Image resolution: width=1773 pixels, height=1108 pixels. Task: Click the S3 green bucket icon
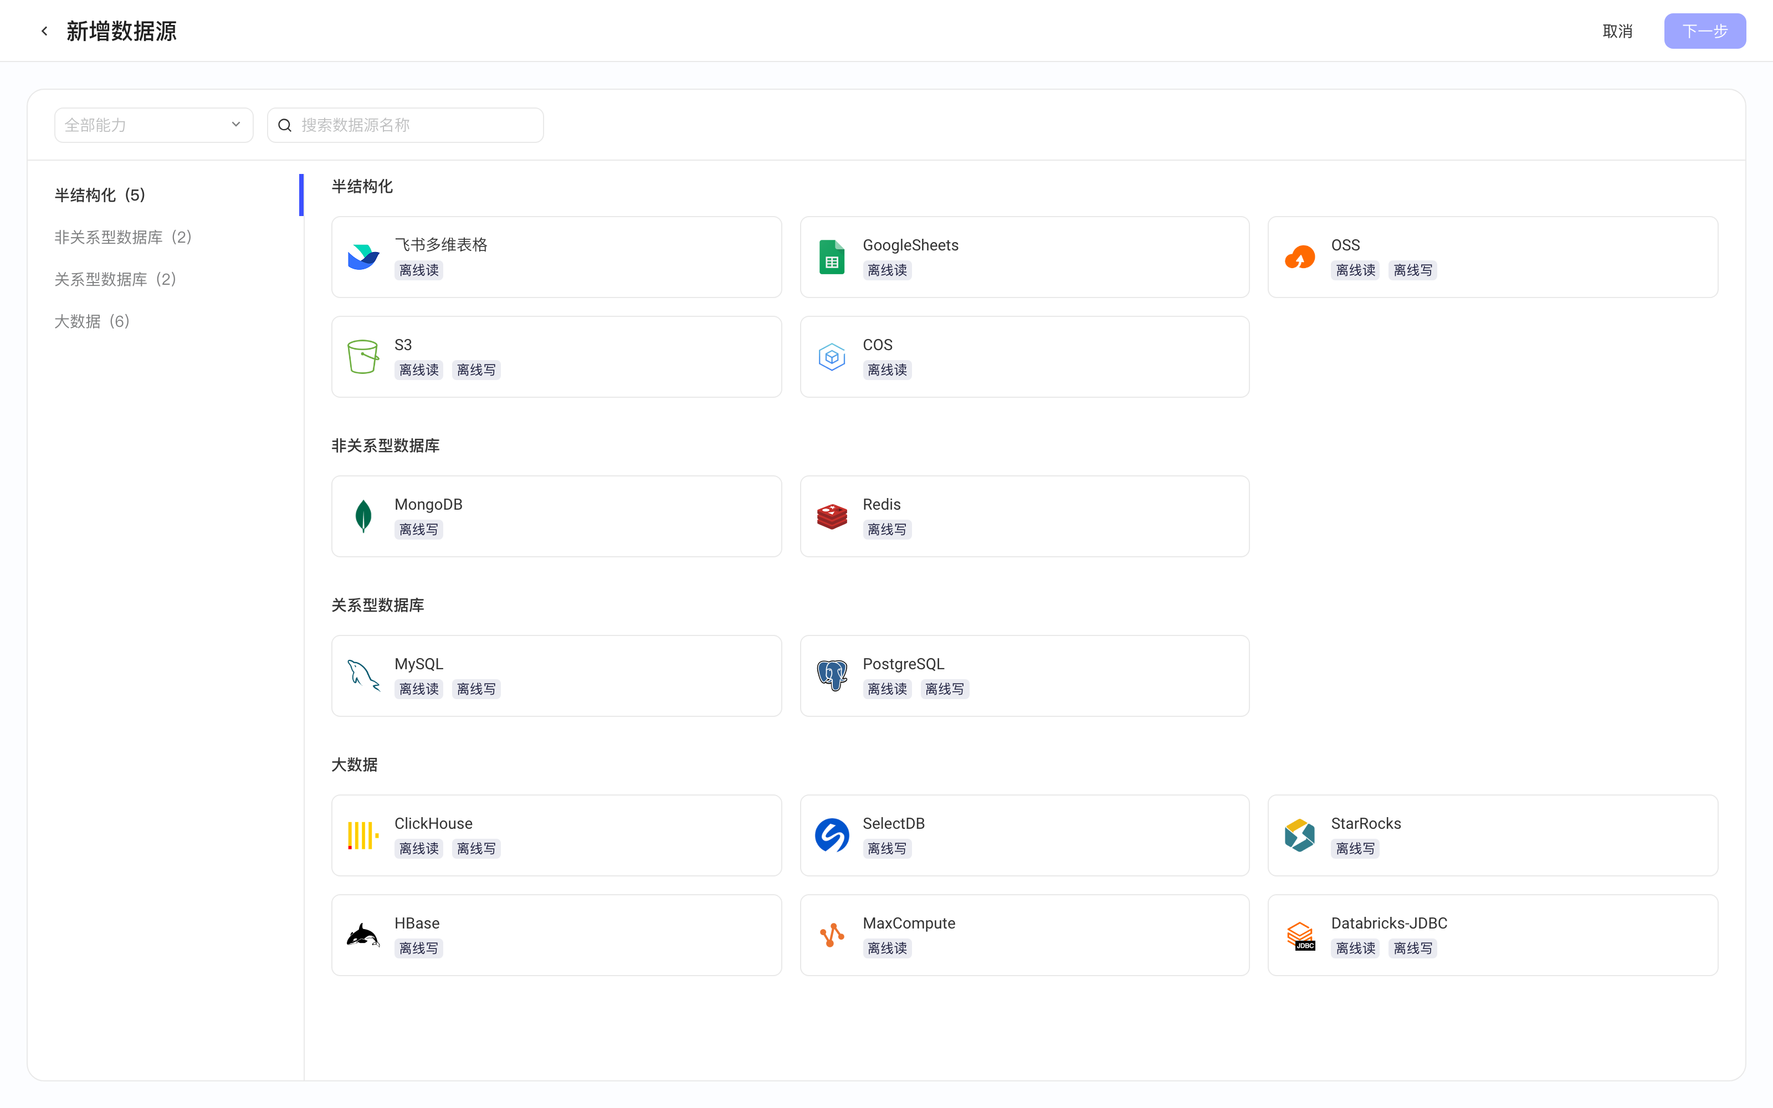tap(363, 357)
